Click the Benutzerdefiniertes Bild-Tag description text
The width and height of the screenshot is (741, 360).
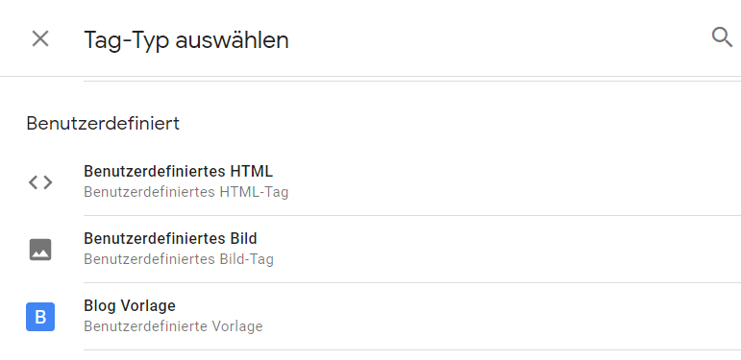178,259
